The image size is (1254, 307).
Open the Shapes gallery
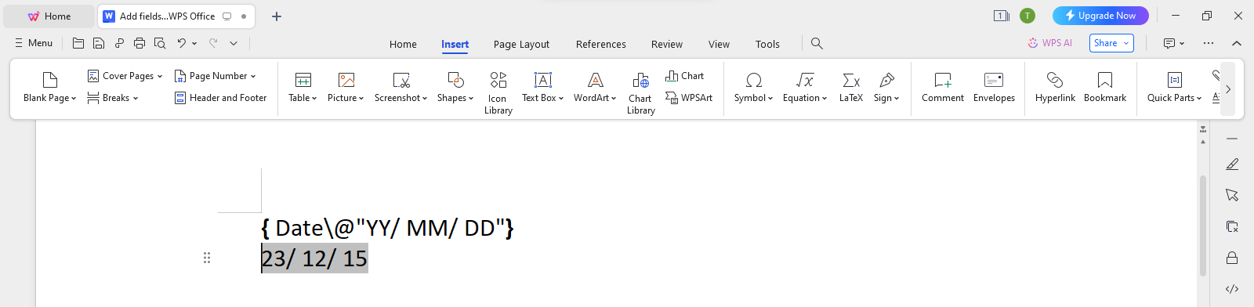455,87
